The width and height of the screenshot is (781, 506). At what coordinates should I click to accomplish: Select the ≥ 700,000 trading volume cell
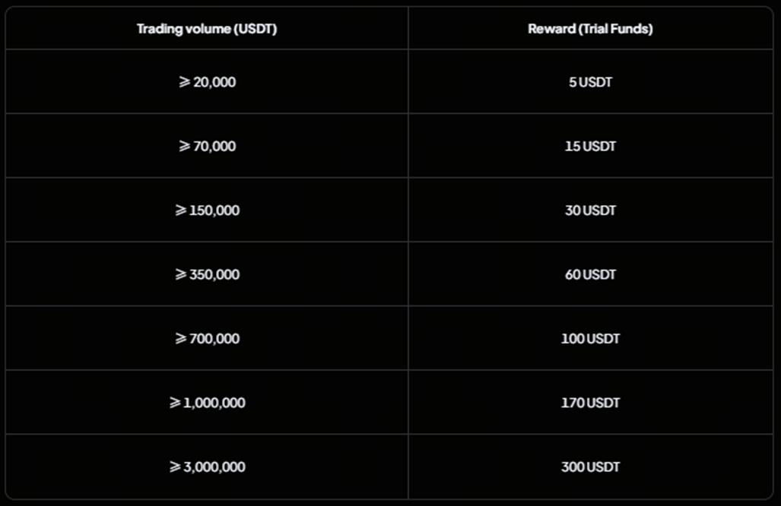tap(207, 339)
